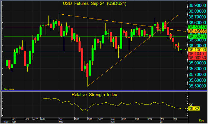The width and height of the screenshot is (208, 124).
Task: Select the Jul month label on axis
Action: click(162, 122)
